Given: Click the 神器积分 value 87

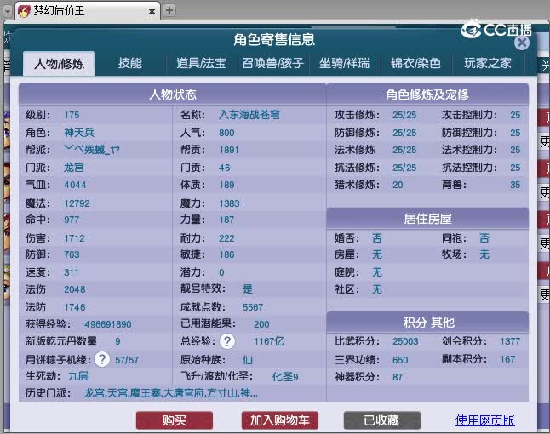Looking at the screenshot, I should coord(398,377).
